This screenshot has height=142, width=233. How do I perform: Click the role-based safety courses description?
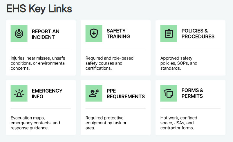109,63
